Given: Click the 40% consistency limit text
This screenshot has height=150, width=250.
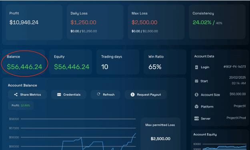Looking at the screenshot, I should pyautogui.click(x=219, y=23).
